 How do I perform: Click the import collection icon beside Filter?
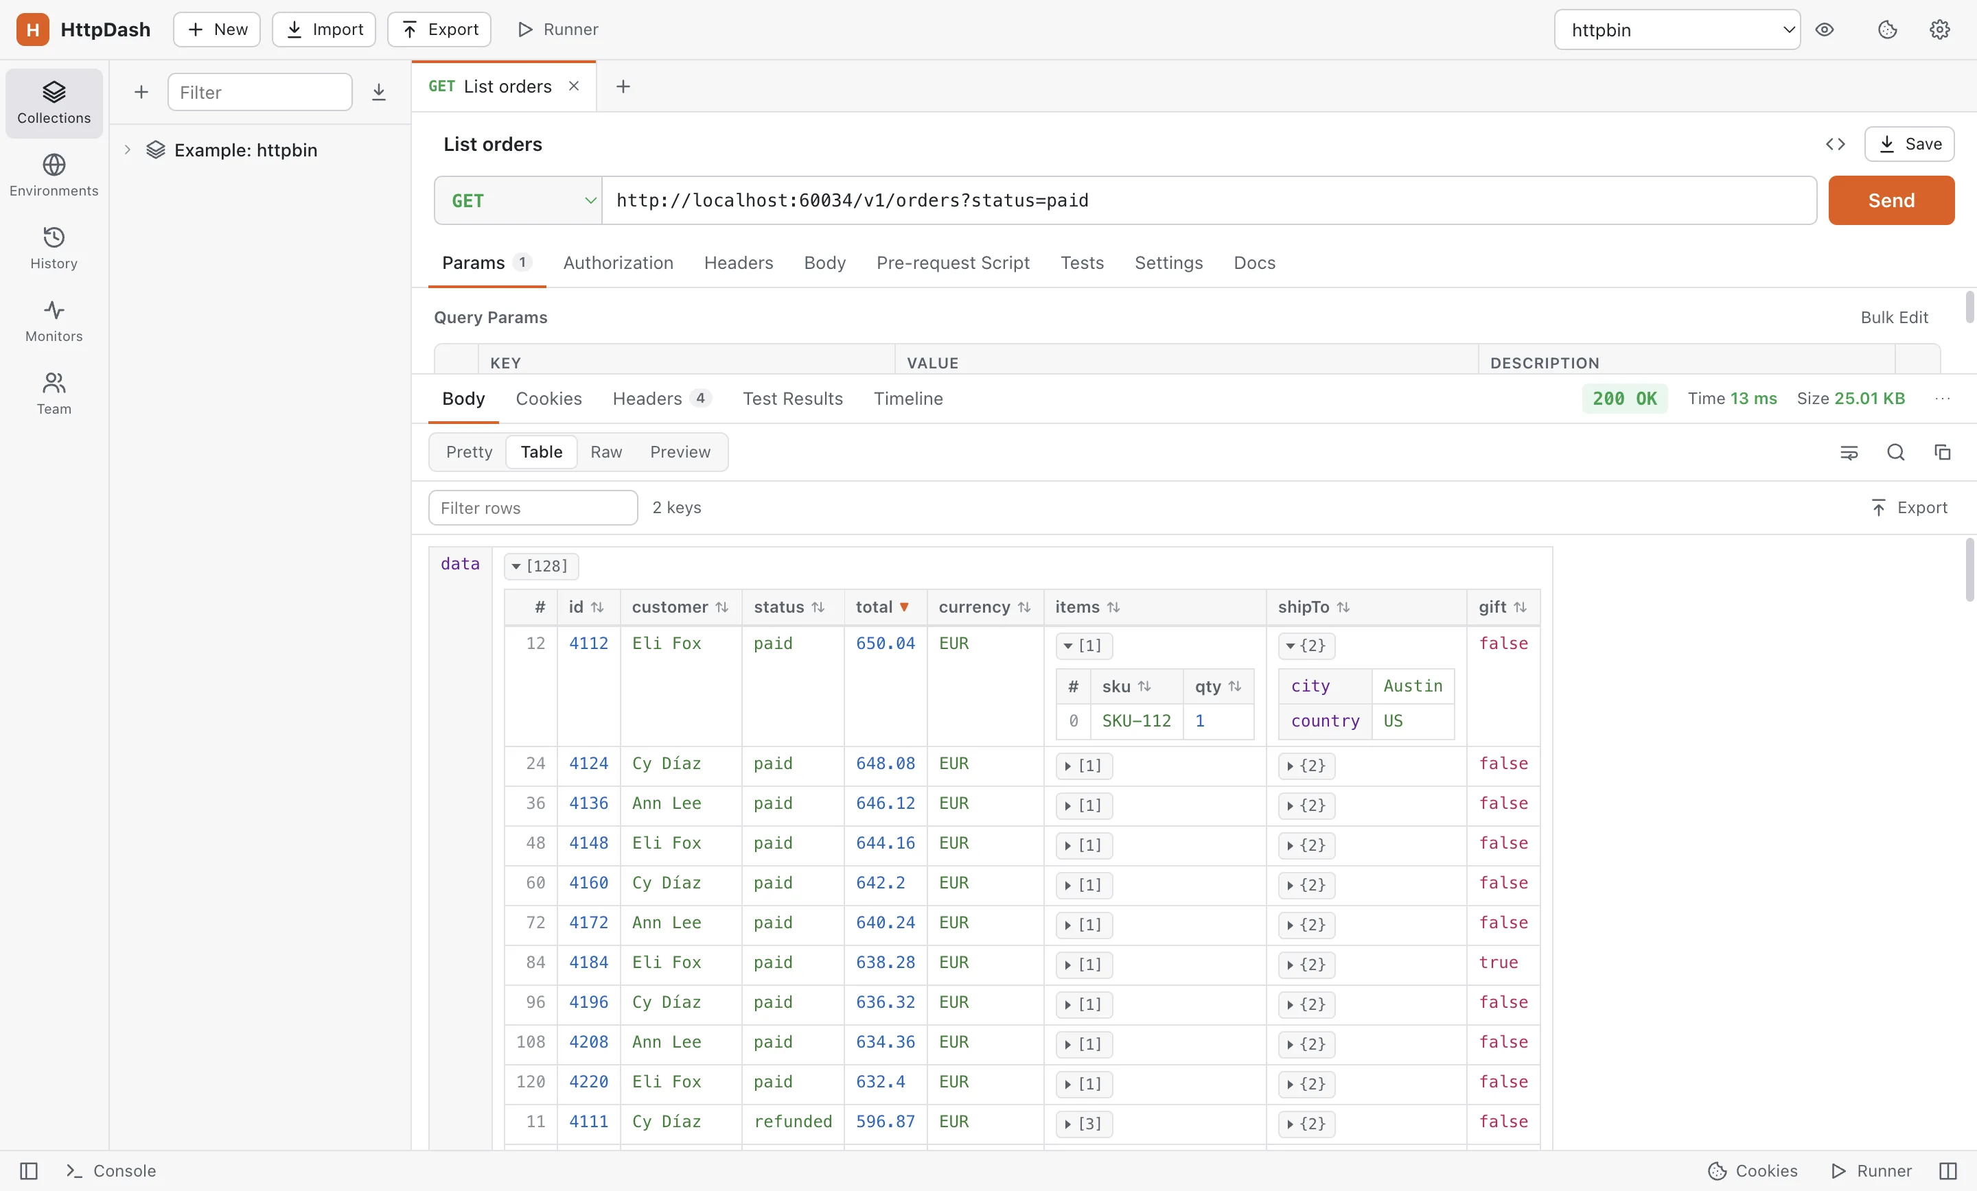pyautogui.click(x=379, y=92)
